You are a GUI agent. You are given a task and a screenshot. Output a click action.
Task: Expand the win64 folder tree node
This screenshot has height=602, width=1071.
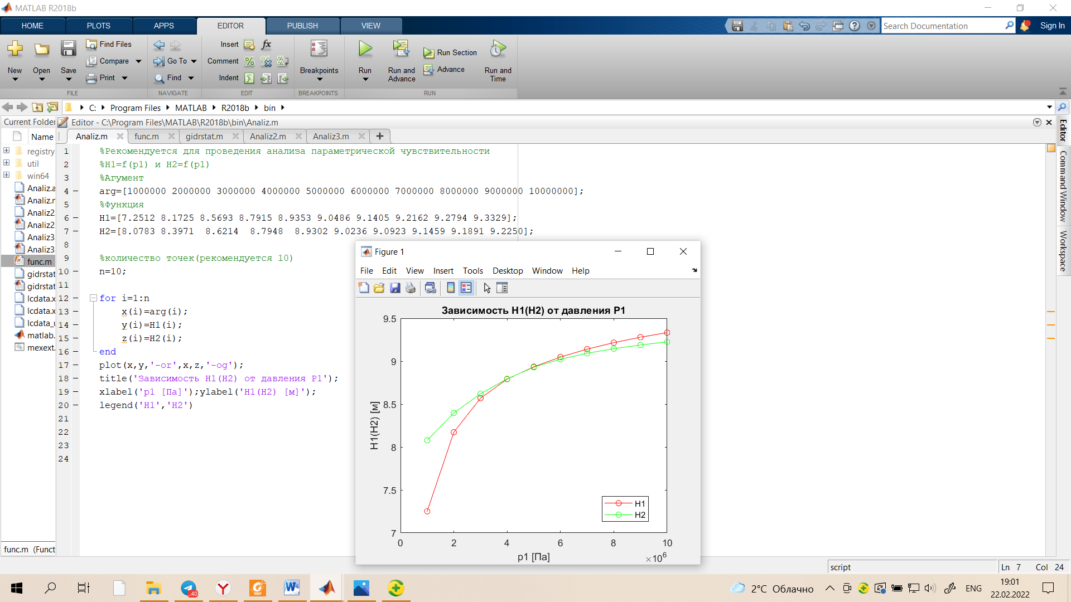tap(7, 175)
